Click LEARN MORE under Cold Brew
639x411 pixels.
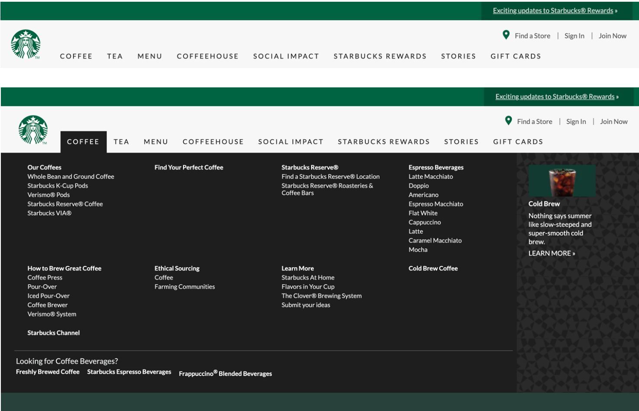point(552,254)
